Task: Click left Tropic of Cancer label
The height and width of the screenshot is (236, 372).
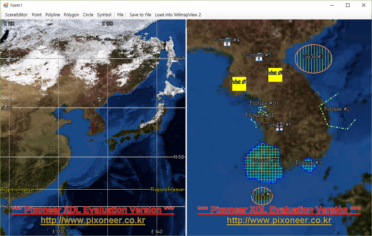Action: pyautogui.click(x=18, y=190)
